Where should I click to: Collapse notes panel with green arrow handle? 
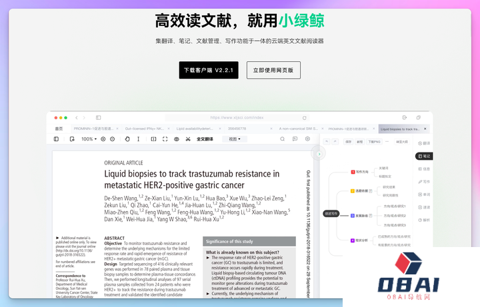[319, 154]
